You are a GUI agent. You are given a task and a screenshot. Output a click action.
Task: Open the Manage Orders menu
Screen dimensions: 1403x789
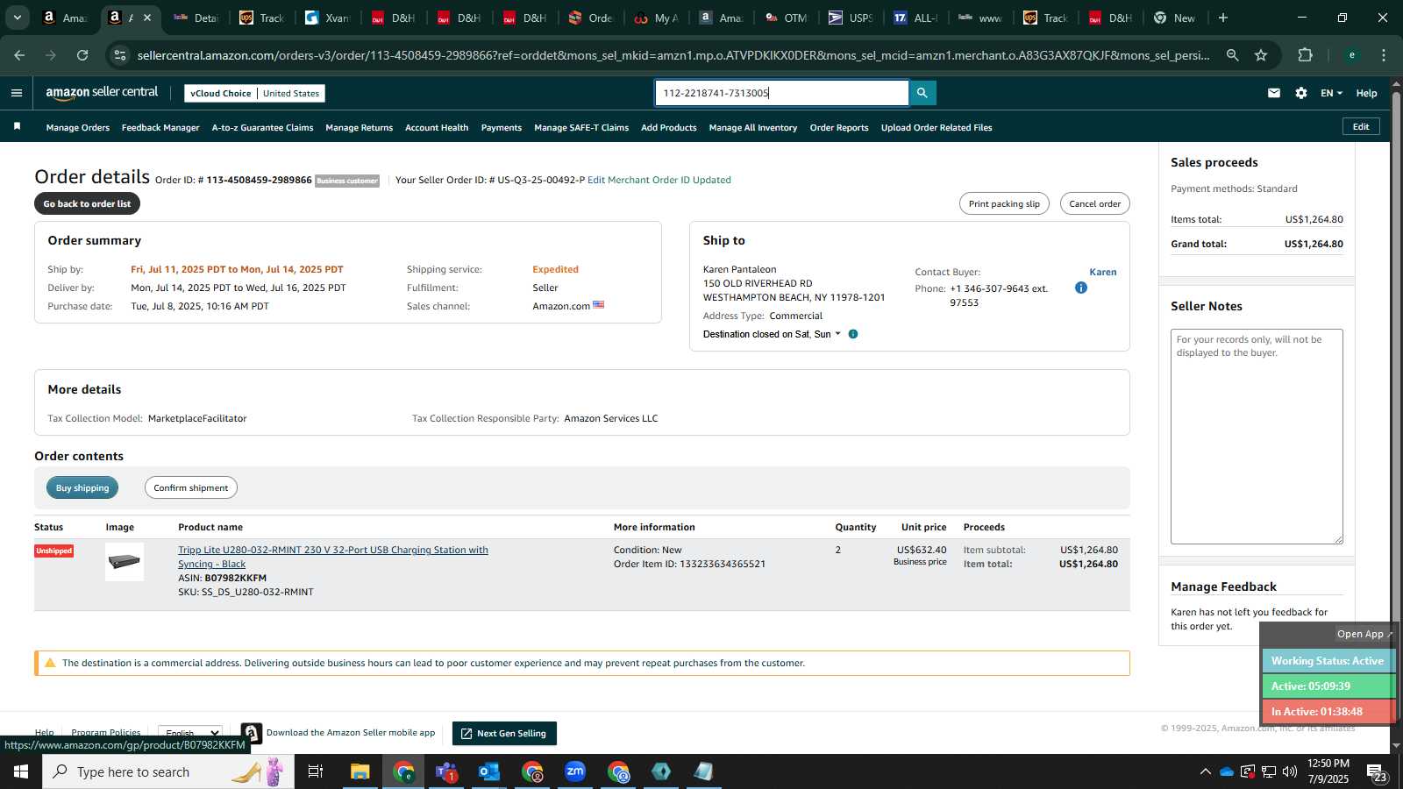78,128
